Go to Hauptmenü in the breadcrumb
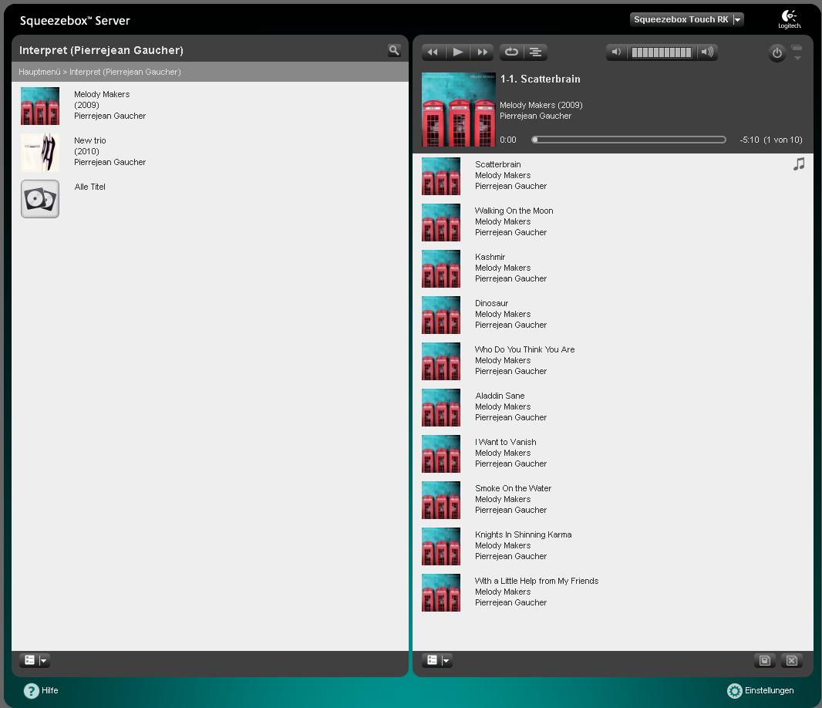Viewport: 822px width, 708px height. pos(39,72)
